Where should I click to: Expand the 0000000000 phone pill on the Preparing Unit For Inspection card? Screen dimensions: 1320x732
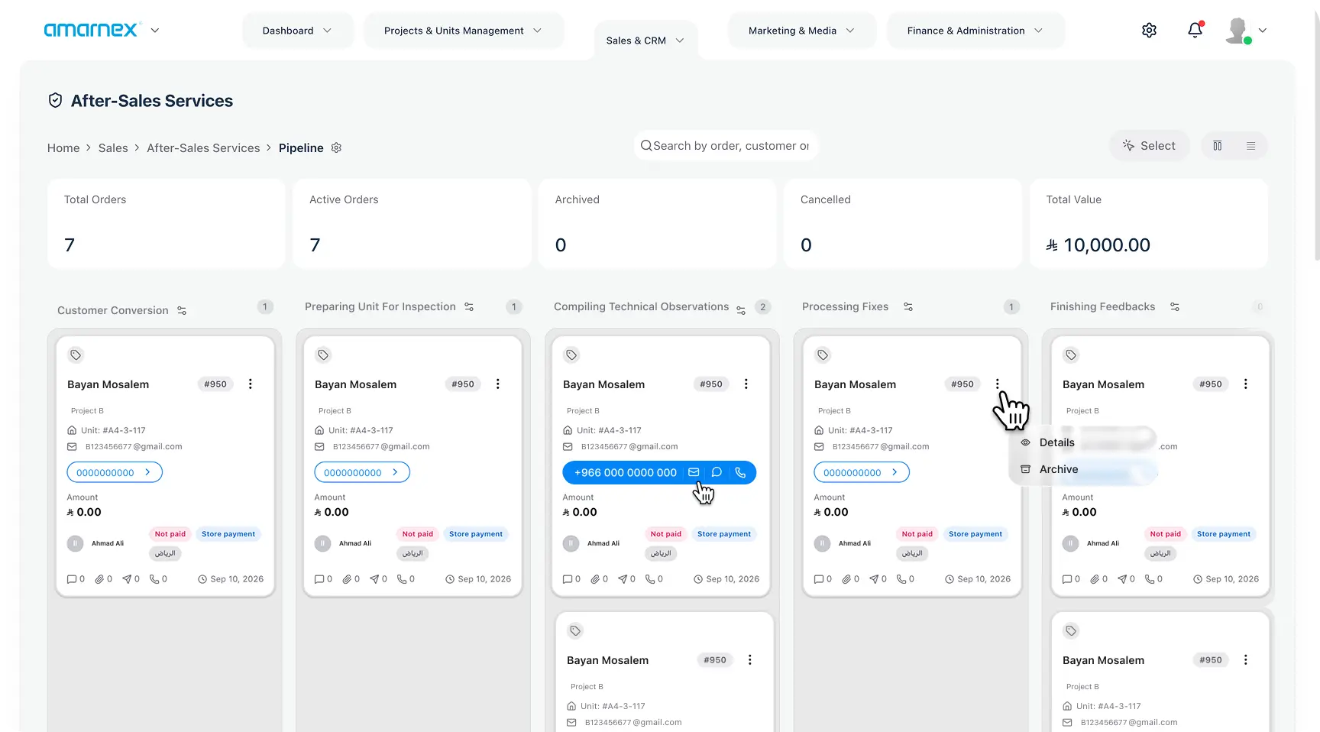coord(362,472)
